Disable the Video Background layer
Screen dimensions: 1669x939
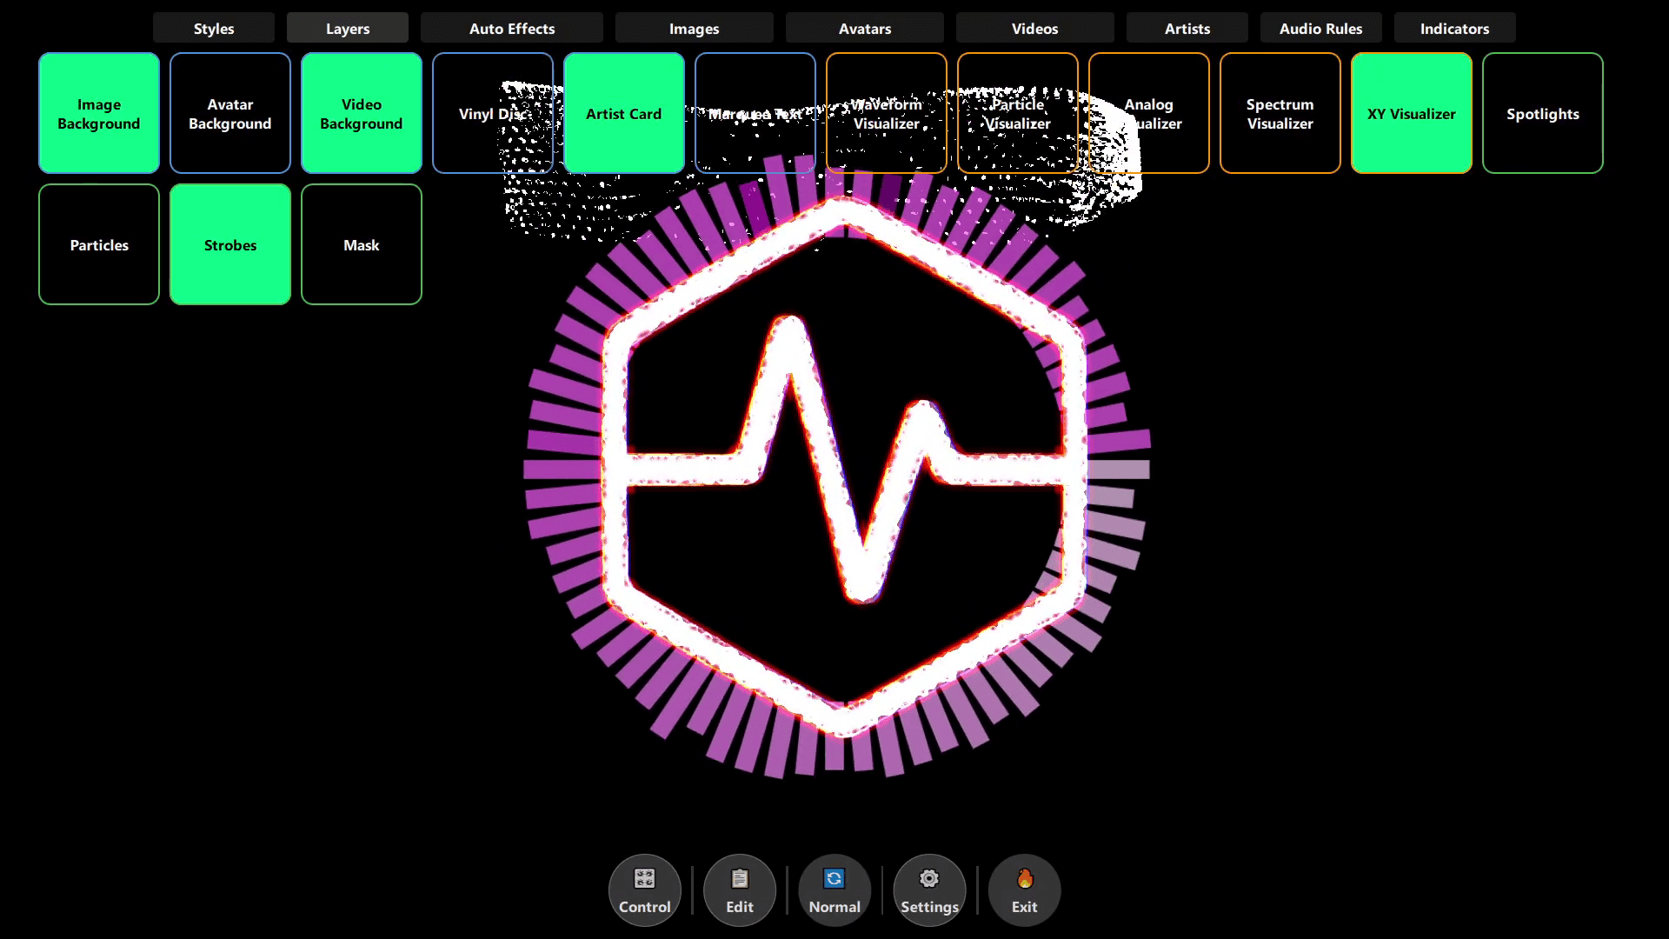361,113
